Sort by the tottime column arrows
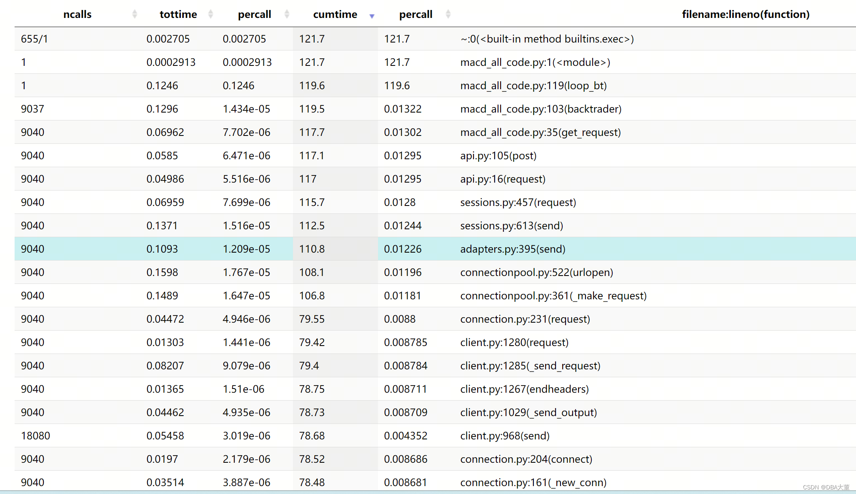 tap(211, 14)
